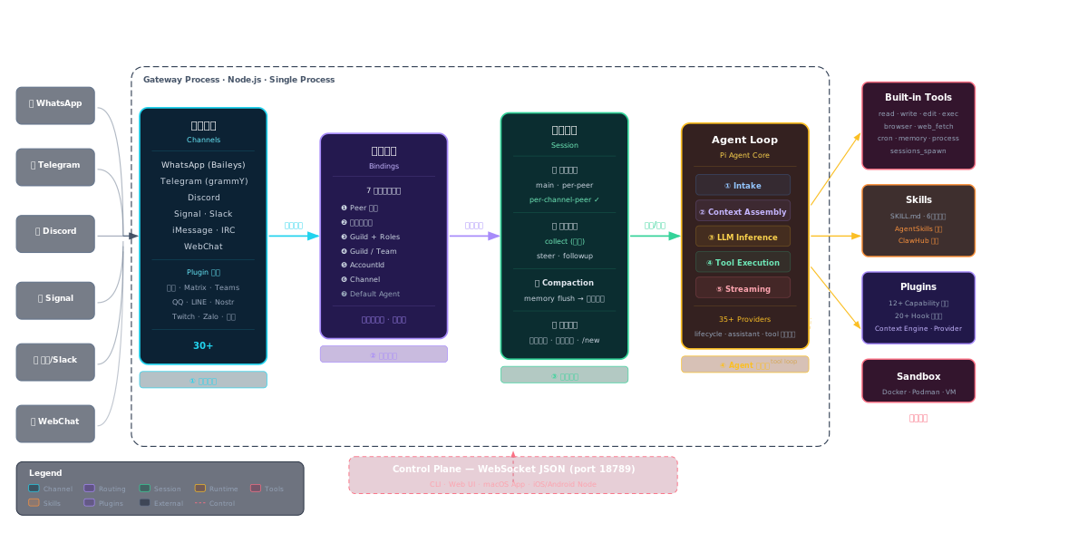Click the Runtime legend color swatch
Image resolution: width=1088 pixels, height=533 pixels.
pyautogui.click(x=200, y=489)
